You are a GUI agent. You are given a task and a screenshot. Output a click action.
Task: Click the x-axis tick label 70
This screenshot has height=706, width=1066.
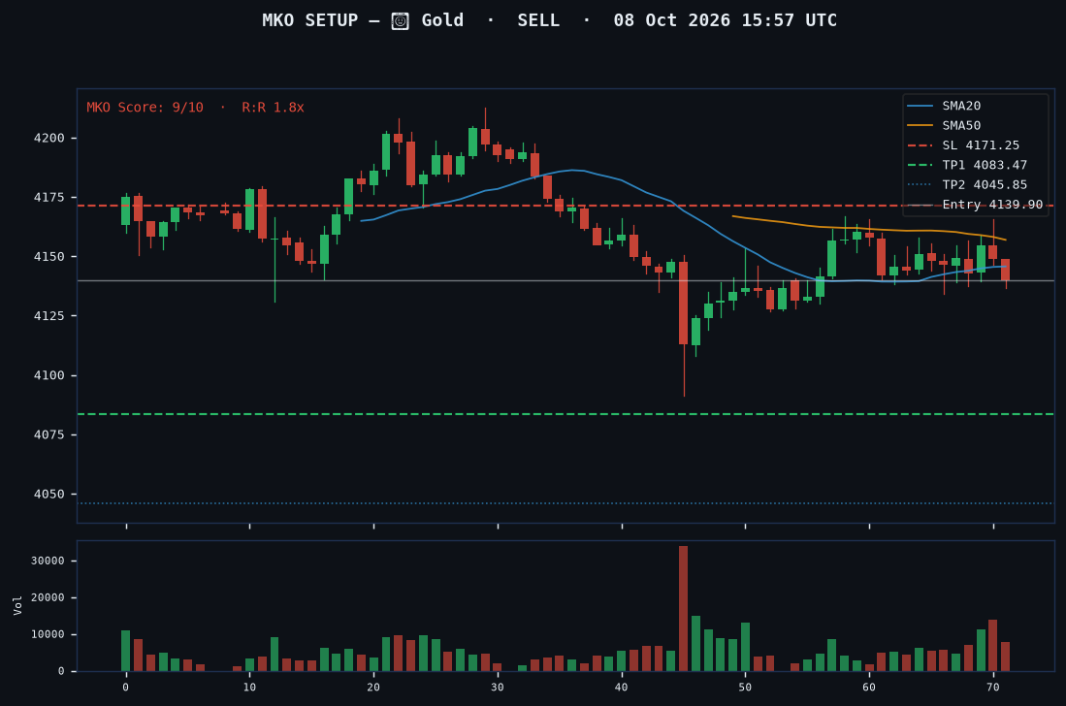point(993,687)
